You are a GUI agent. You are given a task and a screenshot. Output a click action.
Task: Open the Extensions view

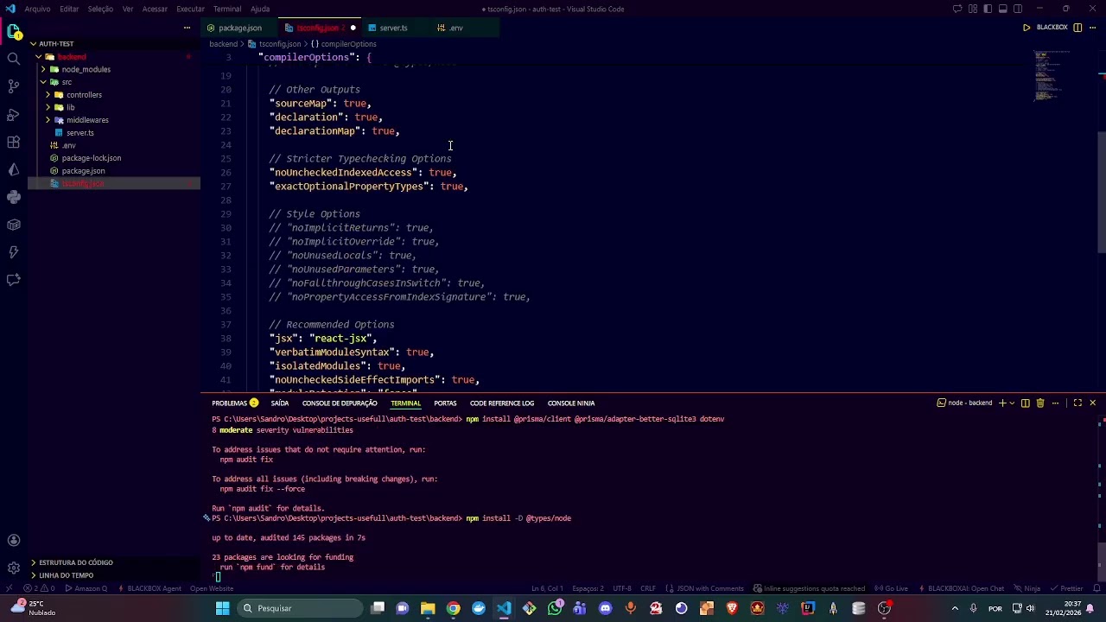point(13,142)
